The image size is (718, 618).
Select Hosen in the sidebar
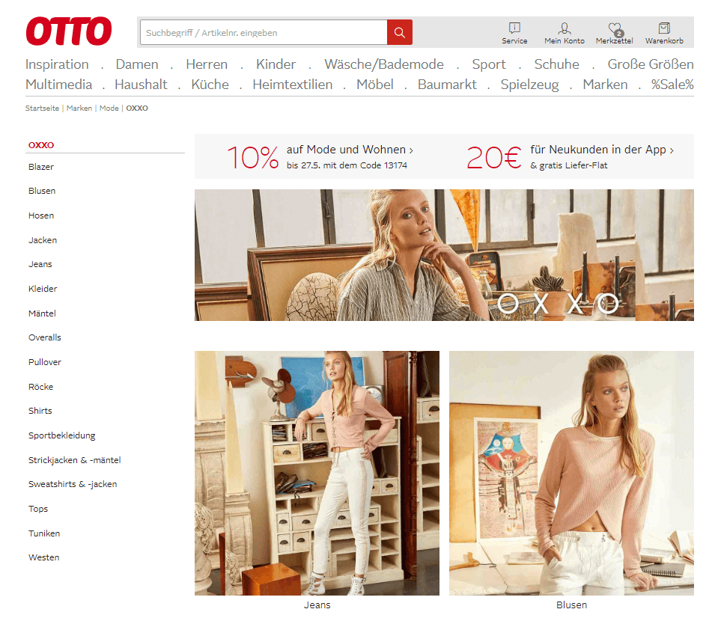pos(41,215)
